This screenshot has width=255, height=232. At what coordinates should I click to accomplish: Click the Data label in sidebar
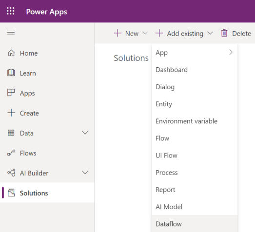tap(27, 133)
